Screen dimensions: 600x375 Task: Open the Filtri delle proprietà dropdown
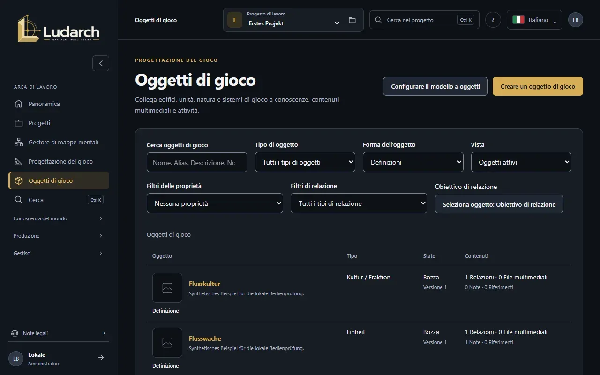point(215,203)
